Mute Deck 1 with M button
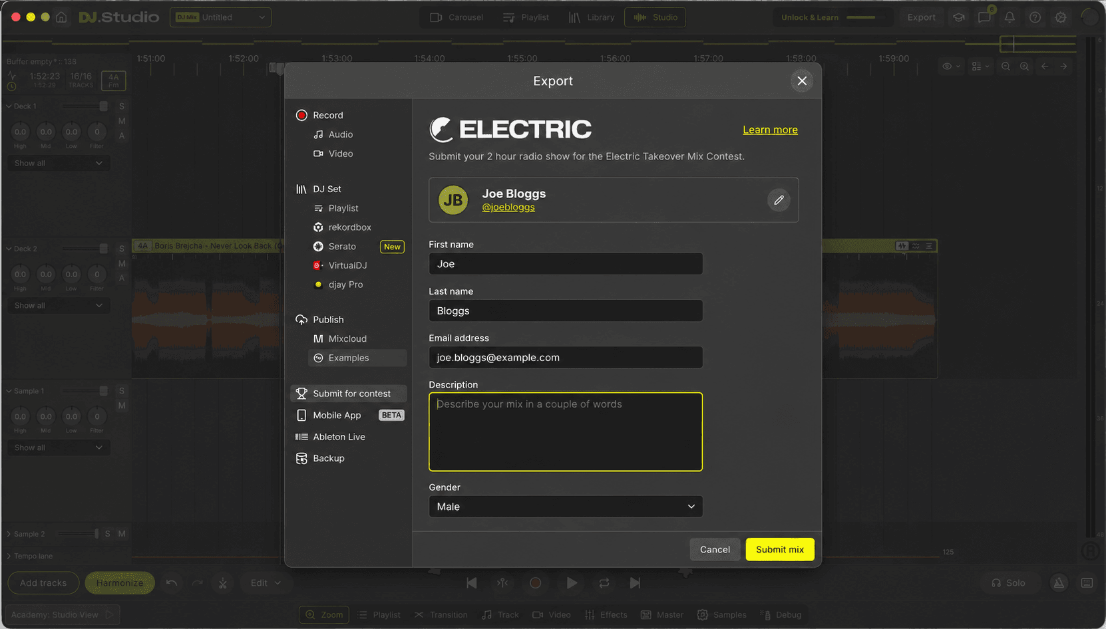This screenshot has width=1106, height=629. pos(122,121)
